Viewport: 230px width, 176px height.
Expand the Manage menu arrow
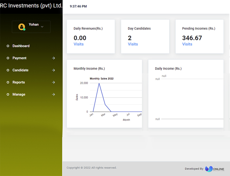tap(54, 94)
